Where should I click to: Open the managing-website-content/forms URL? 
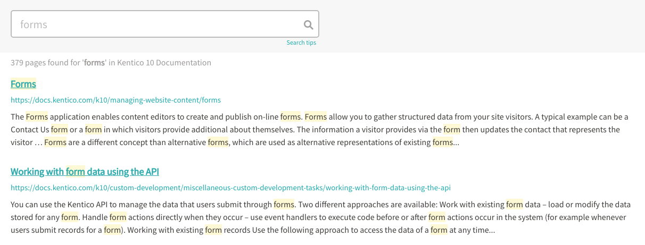pyautogui.click(x=115, y=100)
